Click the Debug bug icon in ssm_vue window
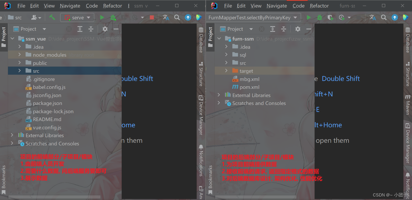Screen dimensions: 412x200 [x=113, y=17]
